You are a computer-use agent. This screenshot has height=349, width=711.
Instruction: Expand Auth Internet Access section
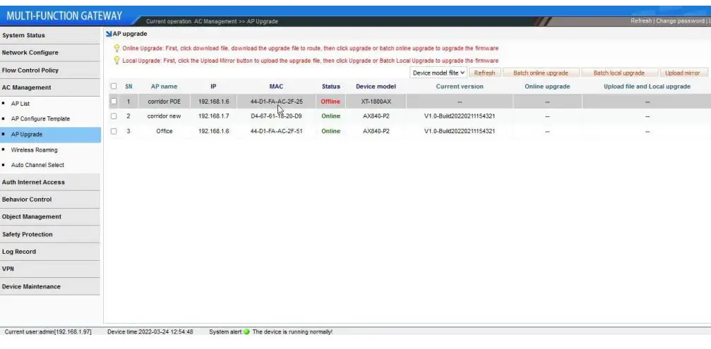[x=50, y=182]
